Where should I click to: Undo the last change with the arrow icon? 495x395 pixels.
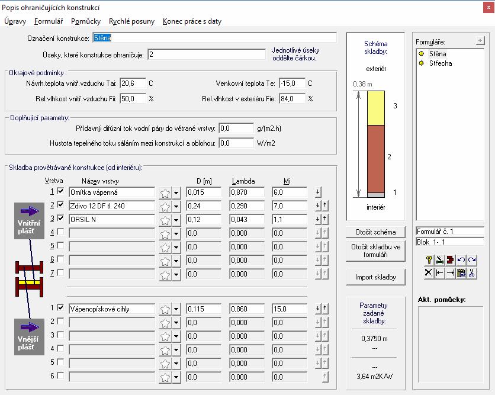pos(461,260)
